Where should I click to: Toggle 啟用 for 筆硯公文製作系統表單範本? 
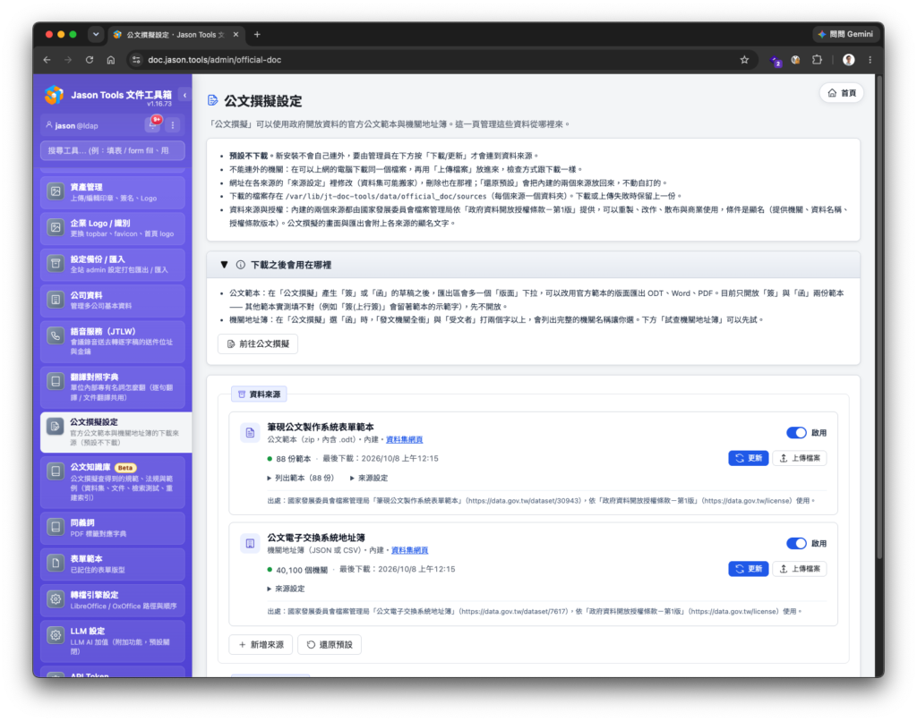pos(796,433)
